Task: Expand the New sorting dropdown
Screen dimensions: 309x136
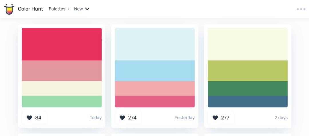Action: coord(82,9)
